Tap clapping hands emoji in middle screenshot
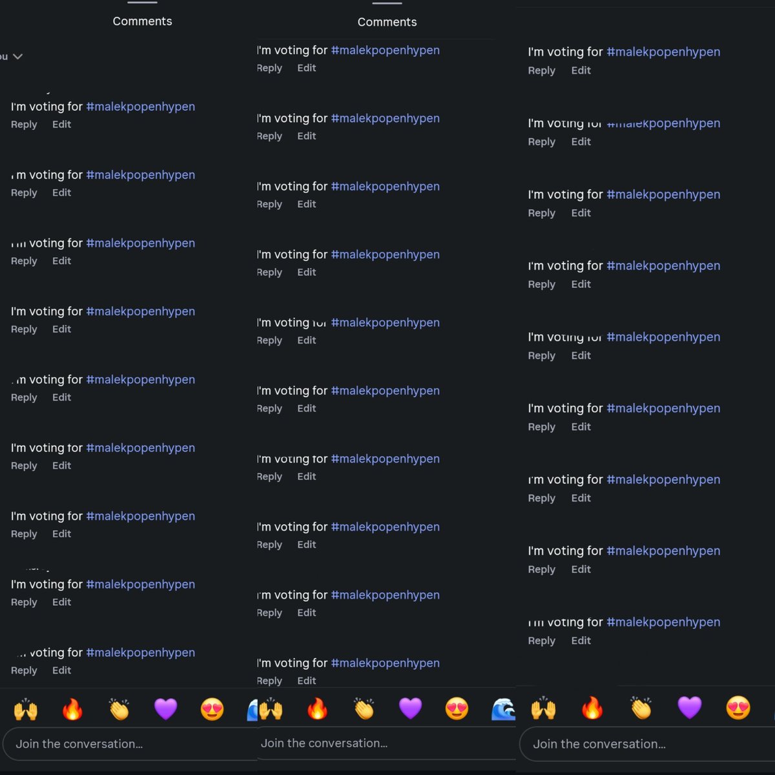This screenshot has height=775, width=775. [x=364, y=709]
